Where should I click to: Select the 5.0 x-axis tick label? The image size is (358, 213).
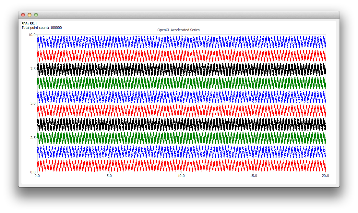(x=109, y=175)
